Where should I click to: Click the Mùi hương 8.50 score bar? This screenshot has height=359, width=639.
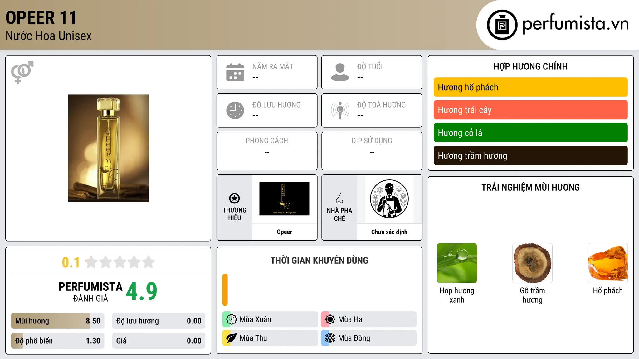[58, 321]
